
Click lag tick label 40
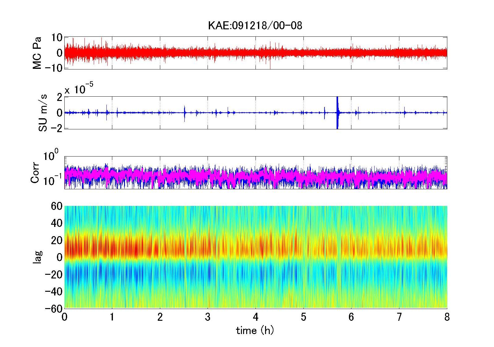pos(57,223)
